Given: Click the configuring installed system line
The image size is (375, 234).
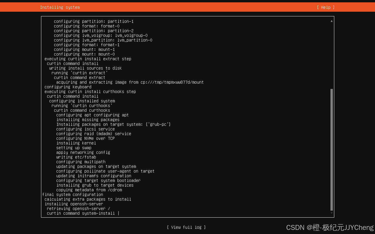Looking at the screenshot, I should tap(82, 101).
